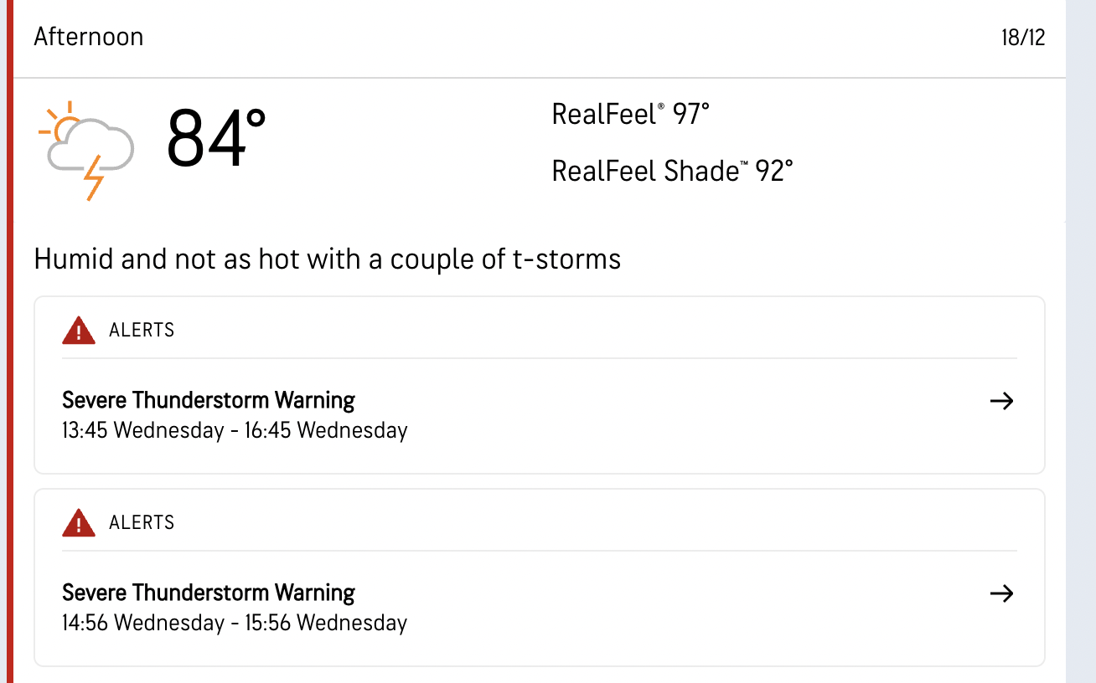Open the Severe Thunderstorm Warning starting at 13:45
The width and height of the screenshot is (1096, 683).
click(209, 400)
